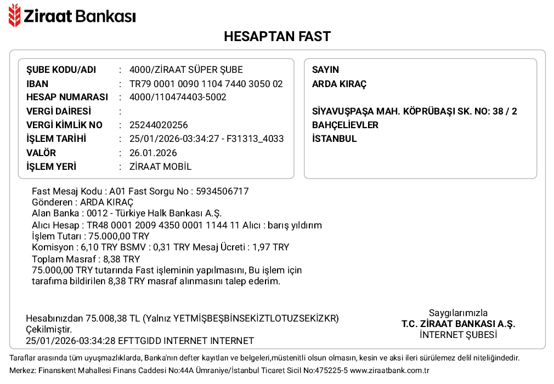The image size is (554, 384).
Task: Select transaction date 25/01/2026-03:34:27 - F31313_4033
Action: [x=206, y=139]
